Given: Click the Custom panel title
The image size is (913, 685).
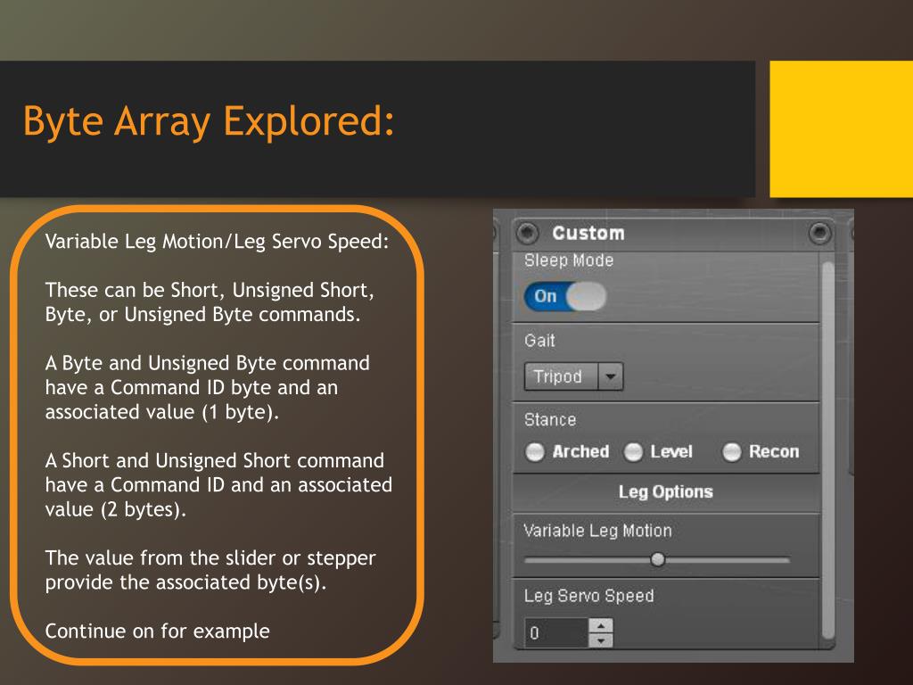Looking at the screenshot, I should pos(588,233).
